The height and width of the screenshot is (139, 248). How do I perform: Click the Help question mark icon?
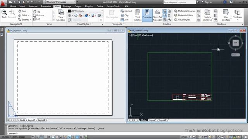coord(231,2)
